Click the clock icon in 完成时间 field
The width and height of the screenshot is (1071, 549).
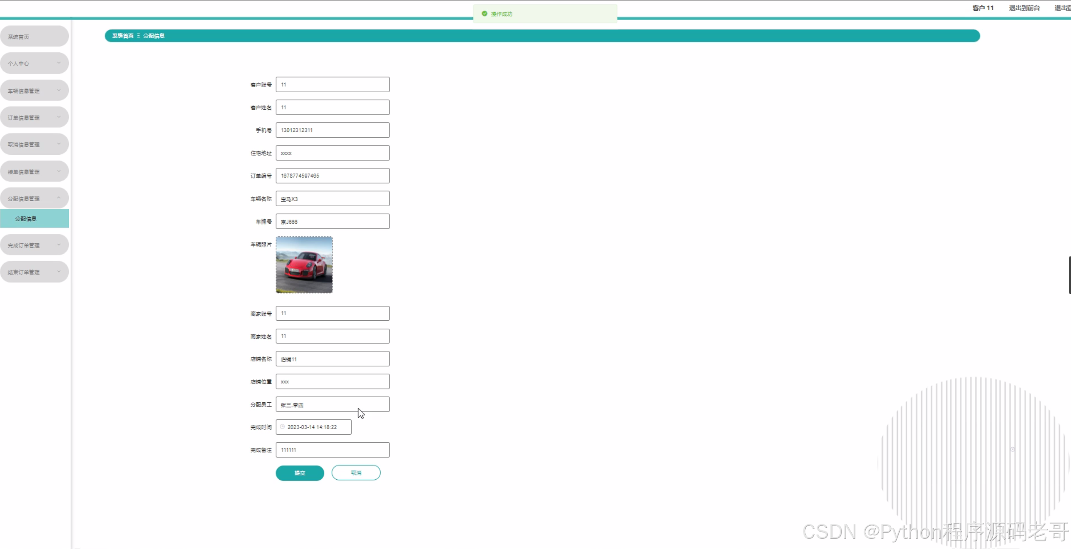pyautogui.click(x=282, y=427)
